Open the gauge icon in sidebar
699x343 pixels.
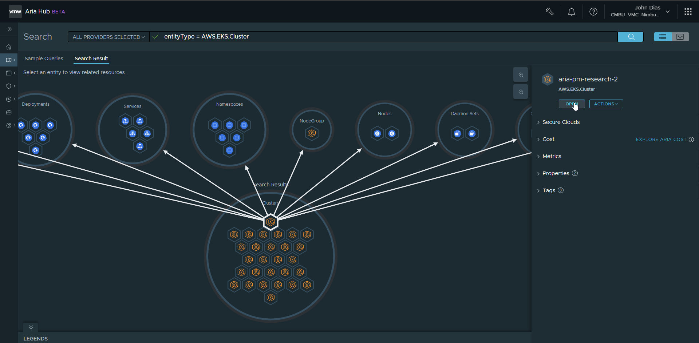coord(9,99)
